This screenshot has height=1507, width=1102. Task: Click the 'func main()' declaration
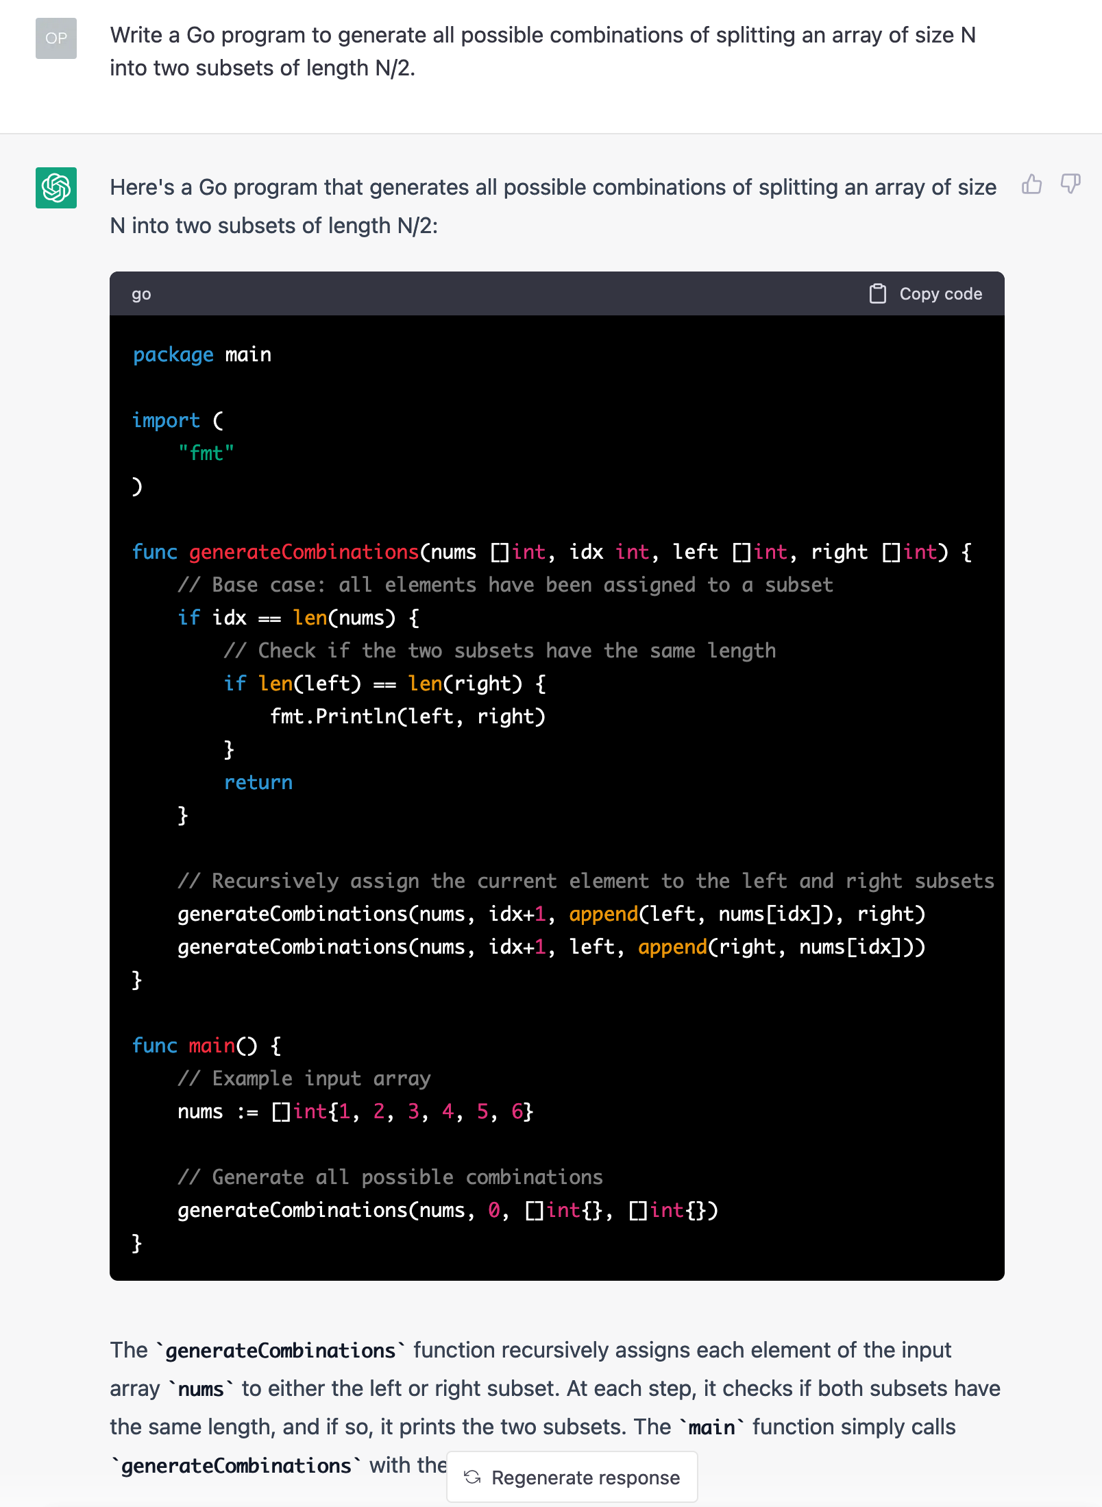click(x=206, y=1046)
